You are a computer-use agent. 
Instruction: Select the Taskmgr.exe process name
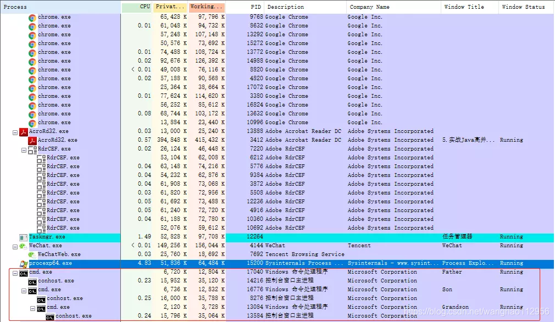47,237
